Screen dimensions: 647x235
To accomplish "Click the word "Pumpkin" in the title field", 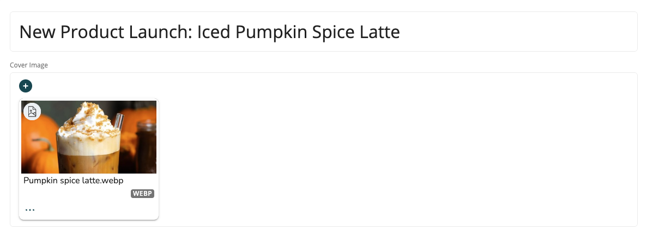I will pos(271,32).
